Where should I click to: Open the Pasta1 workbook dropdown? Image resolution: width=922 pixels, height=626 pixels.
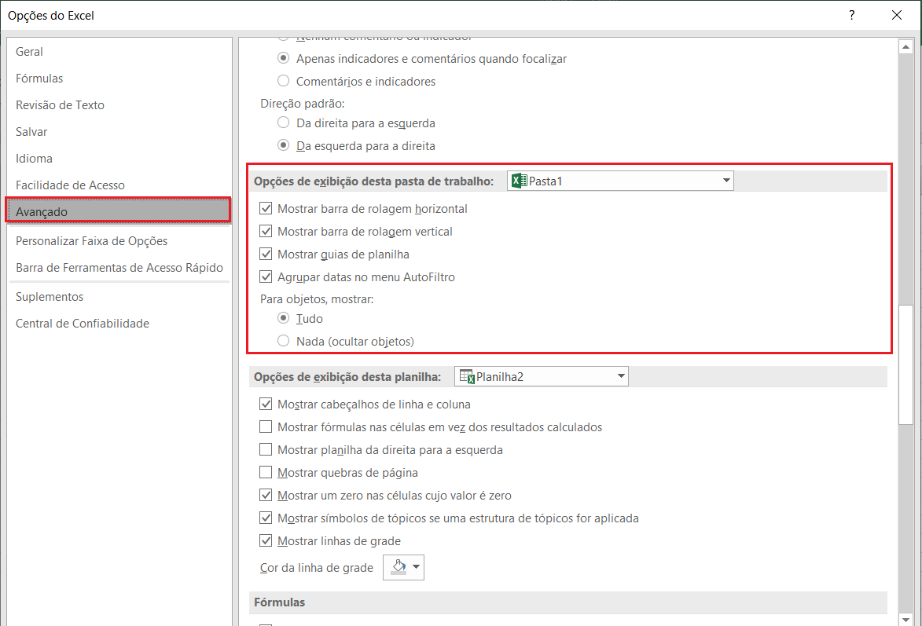point(725,181)
